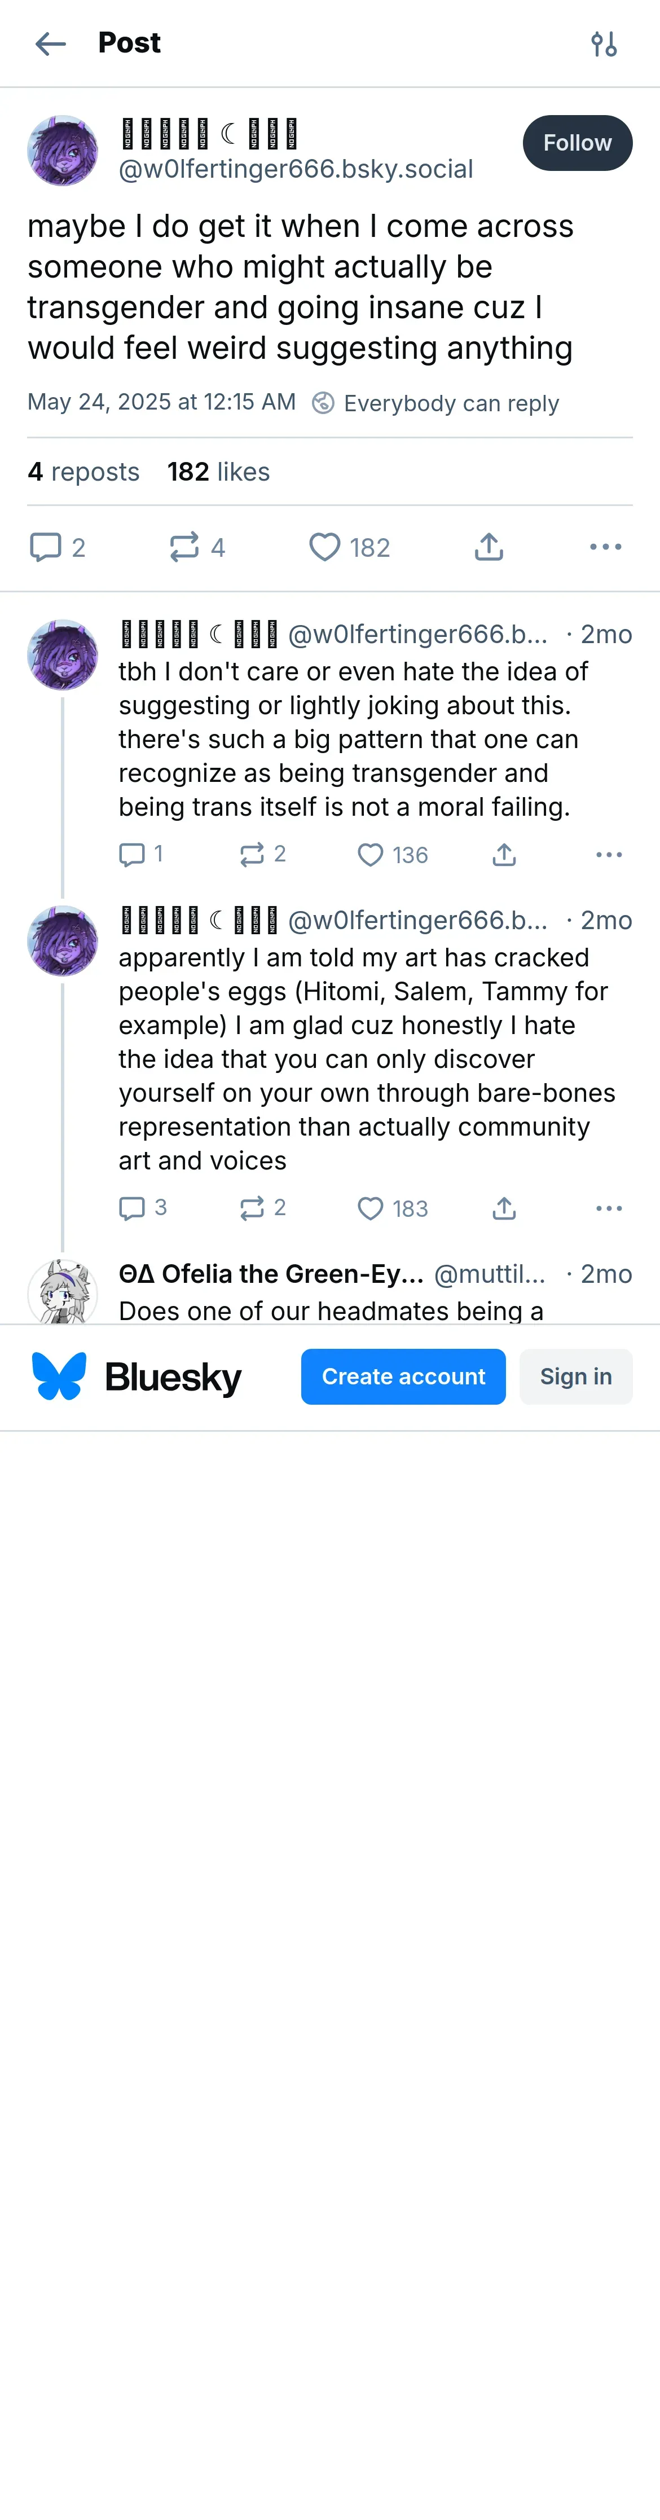View the 182 likes list
Image resolution: width=660 pixels, height=2520 pixels.
218,472
